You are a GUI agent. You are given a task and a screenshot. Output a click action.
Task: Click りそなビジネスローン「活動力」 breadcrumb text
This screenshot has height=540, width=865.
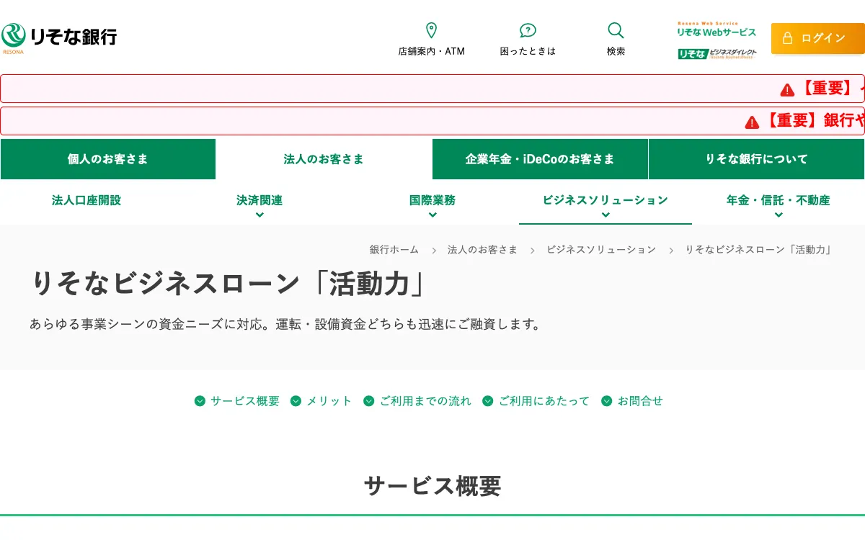tap(760, 250)
